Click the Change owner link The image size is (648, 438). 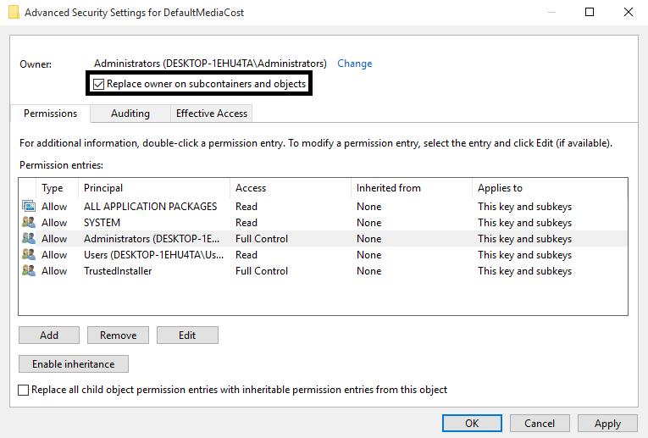tap(354, 64)
